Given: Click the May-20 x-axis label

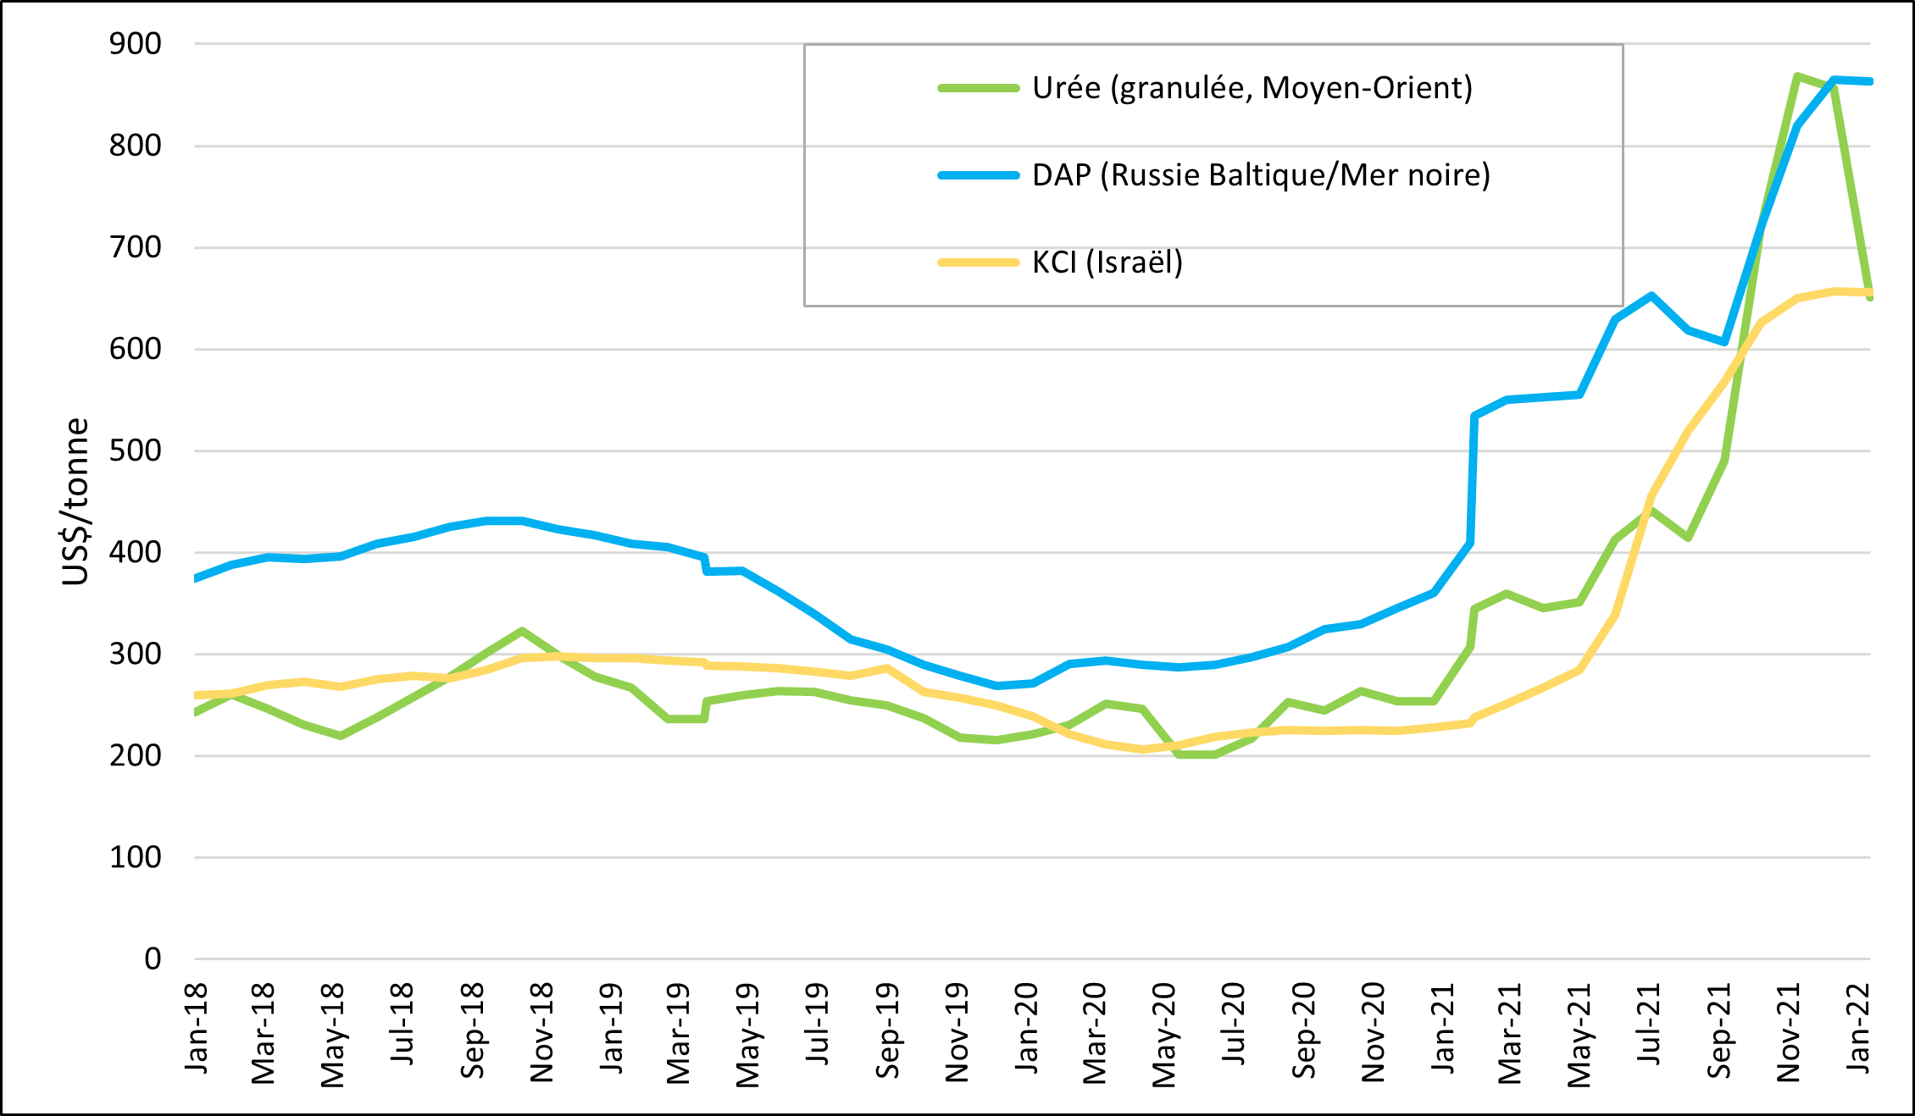Looking at the screenshot, I should (x=1164, y=1034).
